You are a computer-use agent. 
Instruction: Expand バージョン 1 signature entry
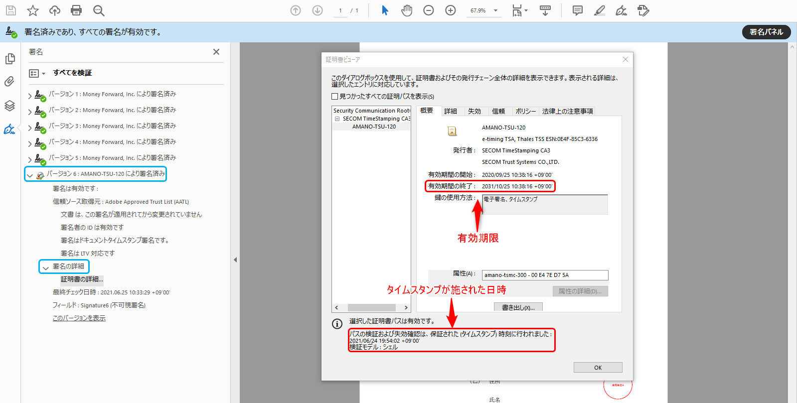point(30,96)
